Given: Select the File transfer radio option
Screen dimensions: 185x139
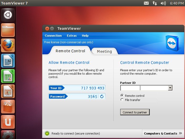Looking at the screenshot, I should 122,100.
